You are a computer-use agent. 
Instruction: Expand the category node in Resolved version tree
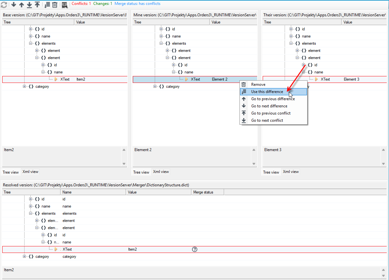[x=24, y=257]
